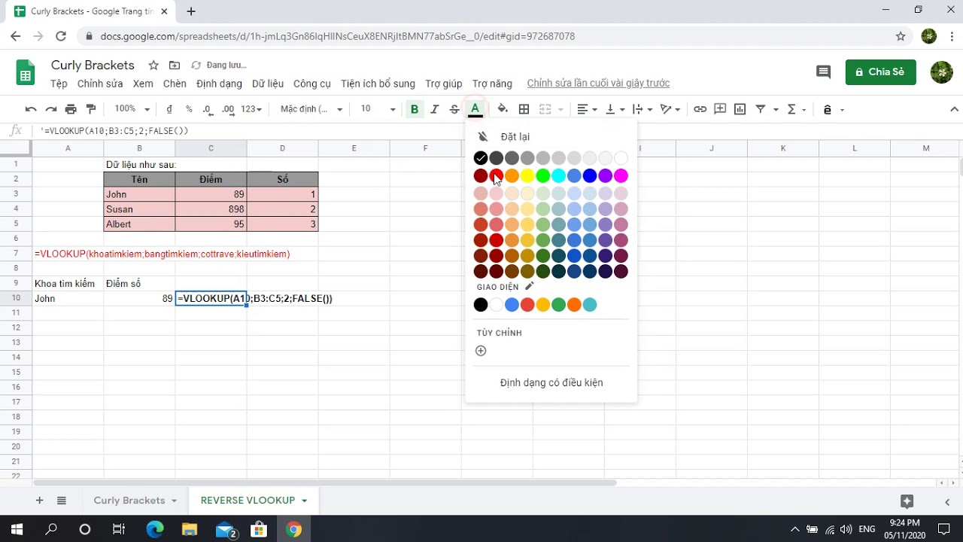Viewport: 963px width, 542px height.
Task: Select the cell containing Susan
Action: tap(139, 209)
